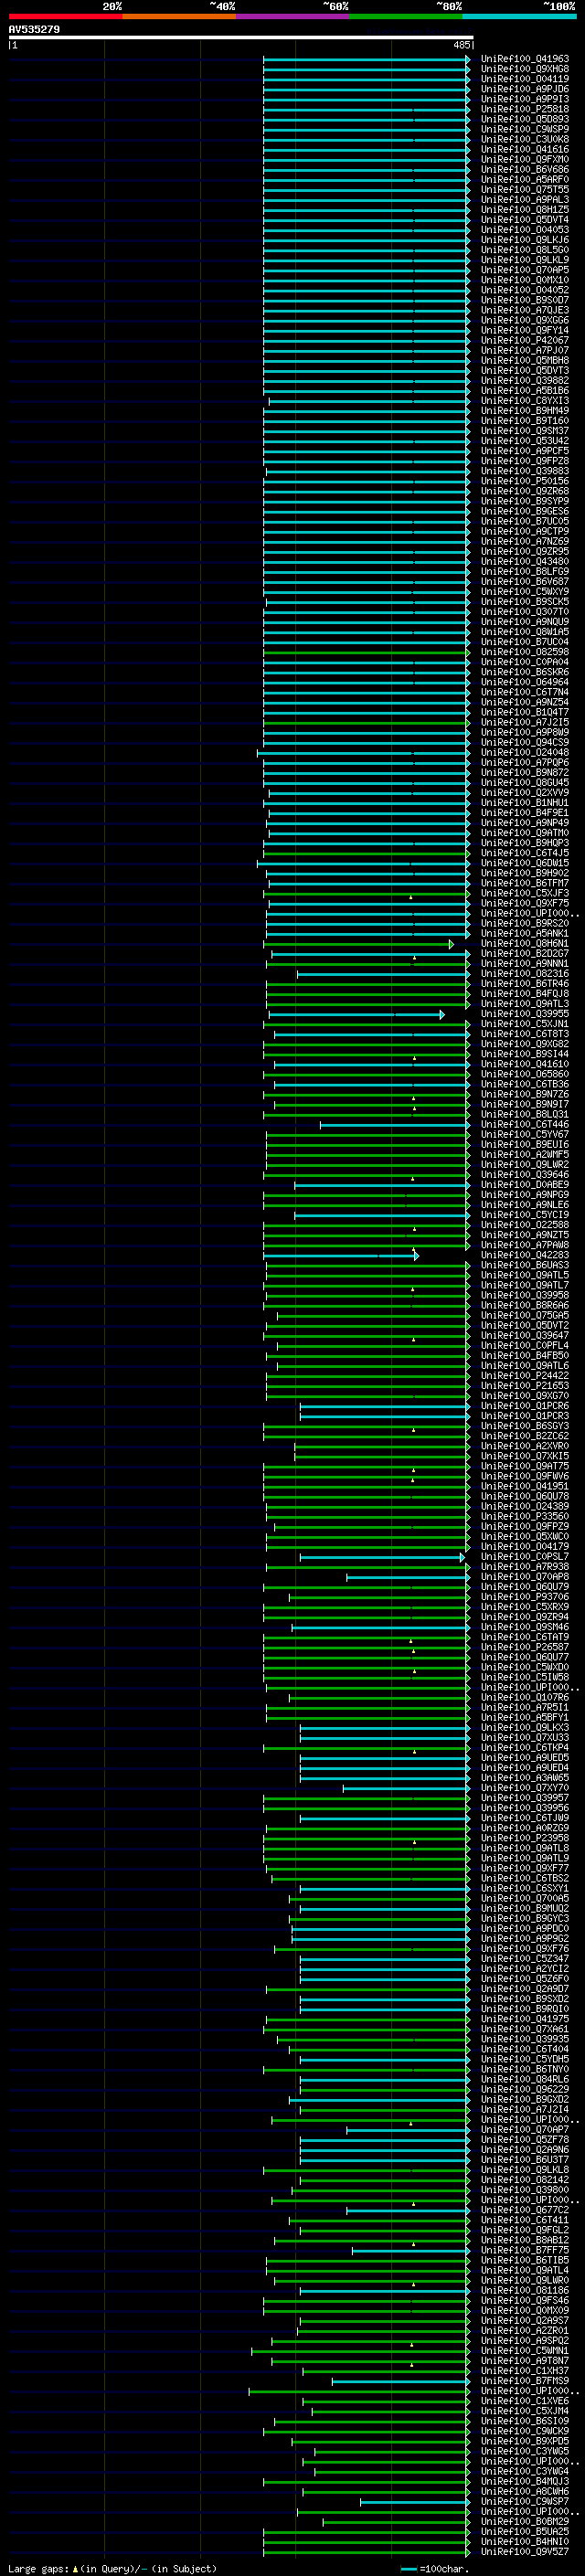Select the UniRef100_Q9XG70 label
Viewport: 585px width, 2576px height.
(524, 1396)
